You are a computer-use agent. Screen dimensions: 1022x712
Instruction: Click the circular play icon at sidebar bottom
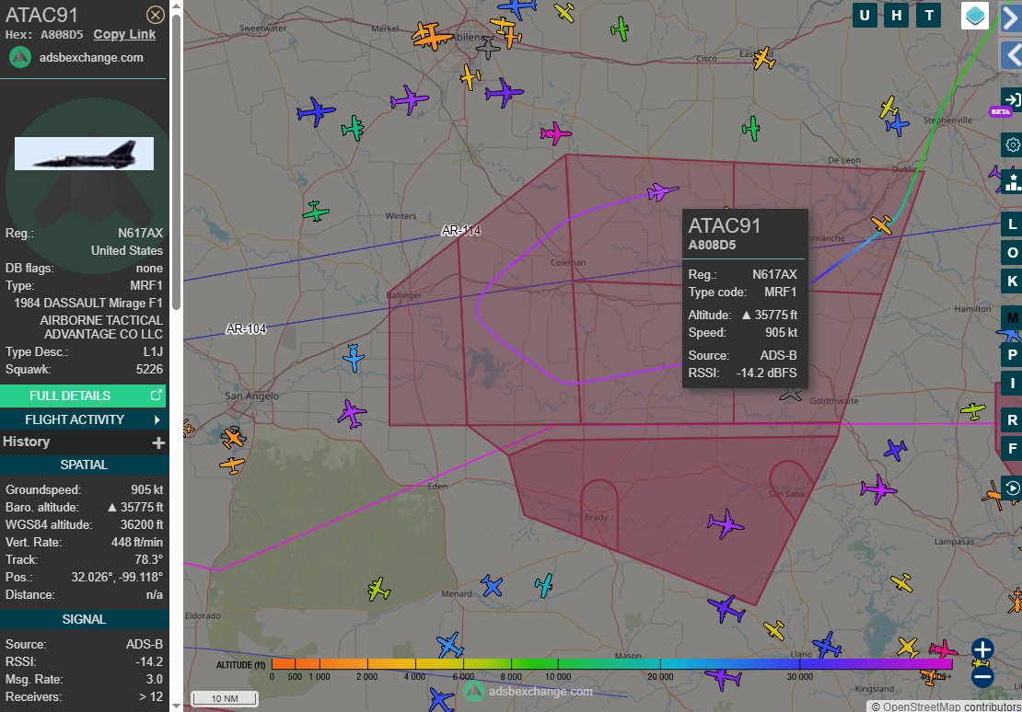point(1012,489)
